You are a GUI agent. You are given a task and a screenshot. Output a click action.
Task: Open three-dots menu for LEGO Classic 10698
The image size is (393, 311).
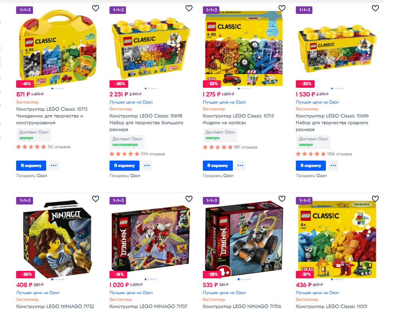pos(147,165)
